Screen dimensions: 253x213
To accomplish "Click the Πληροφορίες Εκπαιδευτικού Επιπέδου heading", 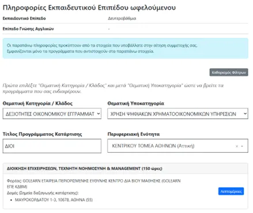I will [89, 7].
